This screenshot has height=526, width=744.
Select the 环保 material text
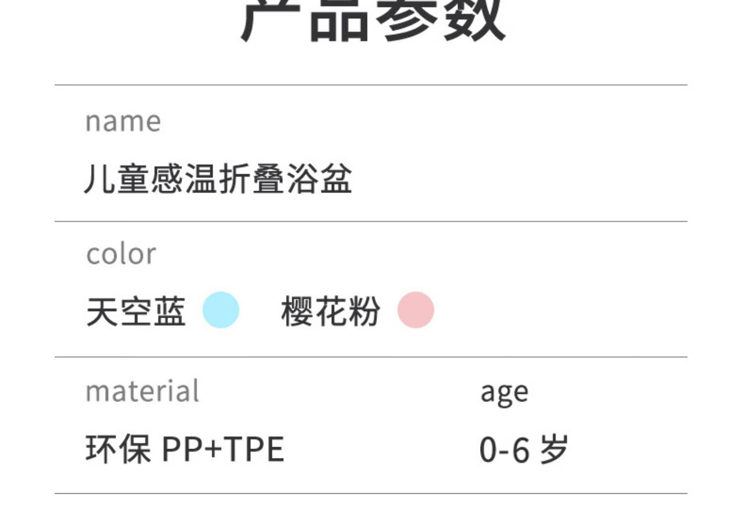[119, 449]
